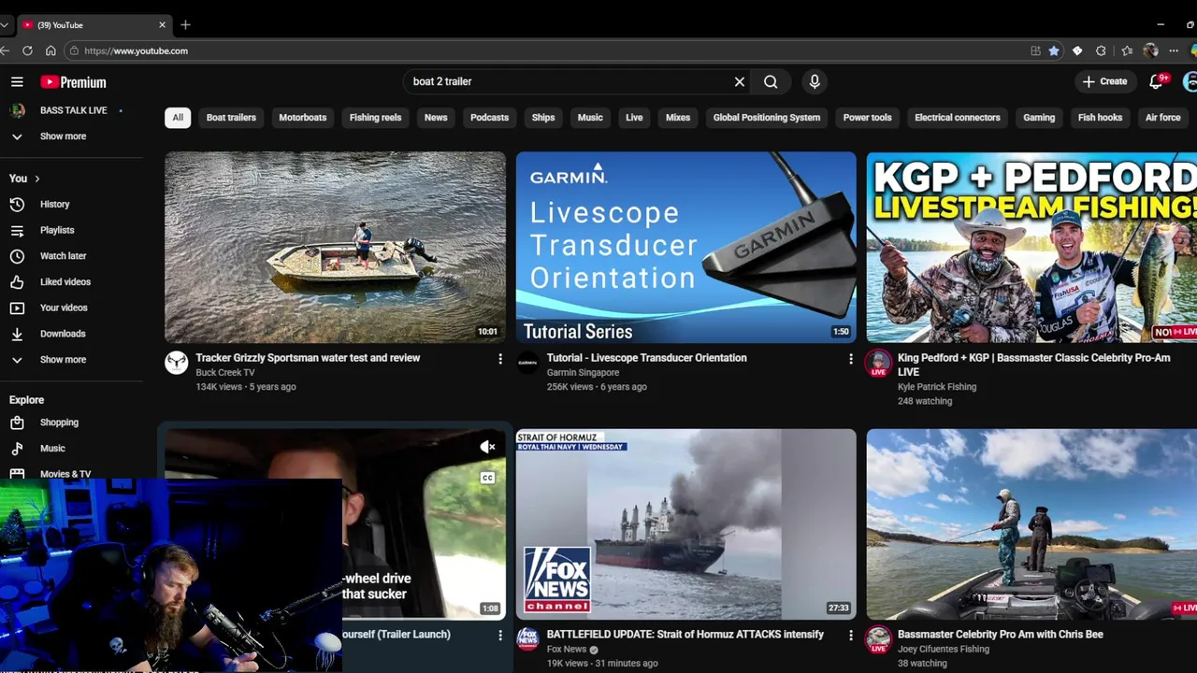Open Joey Cifuentes Fishing channel link
This screenshot has width=1197, height=673.
(x=944, y=650)
